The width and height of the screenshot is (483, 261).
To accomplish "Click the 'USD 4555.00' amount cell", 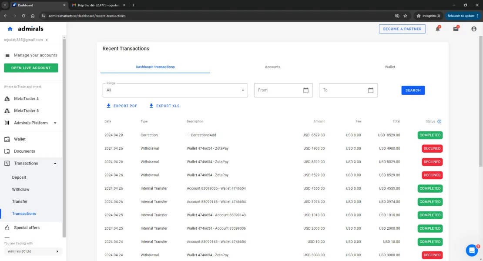I will tap(314, 188).
